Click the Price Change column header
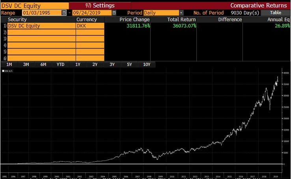Image resolution: width=291 pixels, height=179 pixels. tap(134, 20)
